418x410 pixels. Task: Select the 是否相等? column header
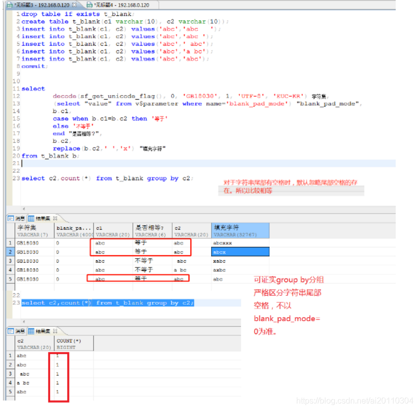click(x=152, y=230)
